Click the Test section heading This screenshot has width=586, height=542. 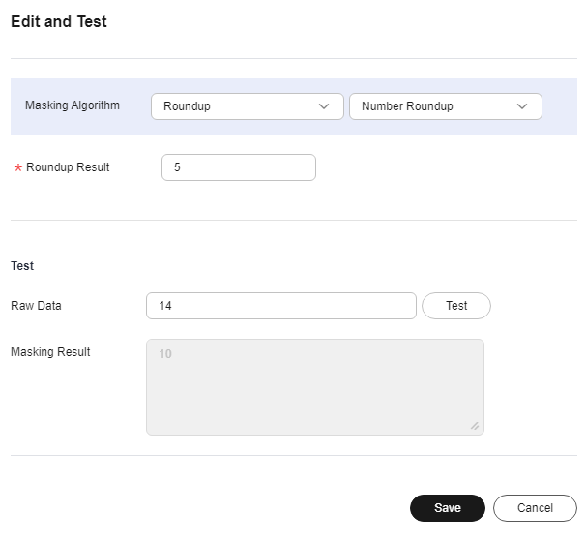(x=22, y=266)
